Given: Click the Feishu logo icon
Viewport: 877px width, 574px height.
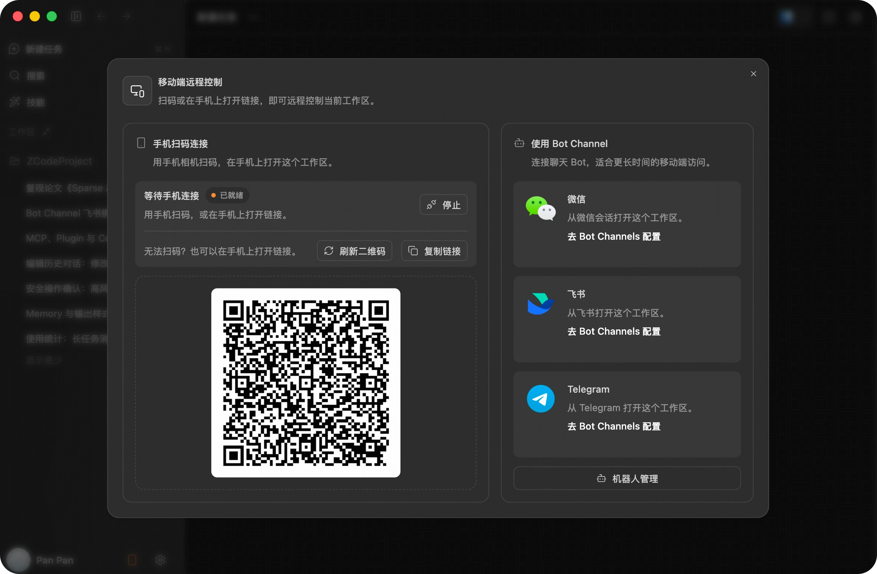Looking at the screenshot, I should pos(540,304).
